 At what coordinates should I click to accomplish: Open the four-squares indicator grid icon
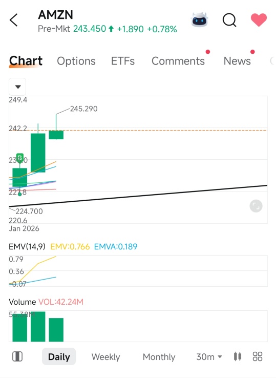(258, 356)
